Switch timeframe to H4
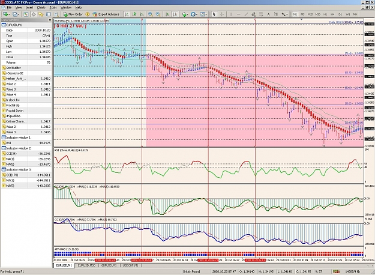375x275 pixels. click(x=332, y=14)
